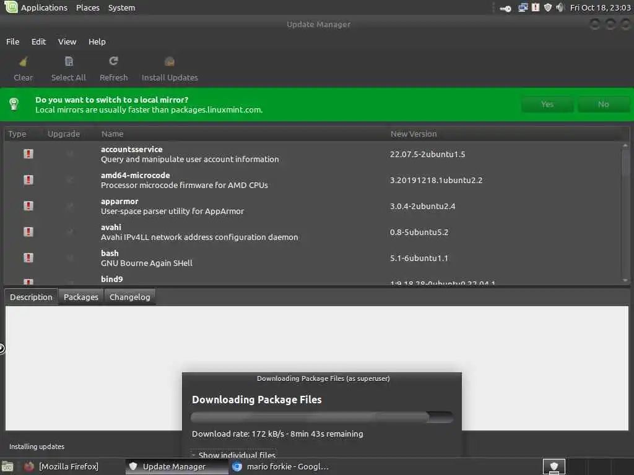Click the Firefox icon in bottom taskbar

pos(28,466)
